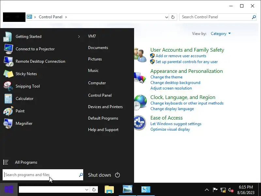This screenshot has height=196, width=261.
Task: Launch Connect to a Projector icon
Action: pos(8,49)
